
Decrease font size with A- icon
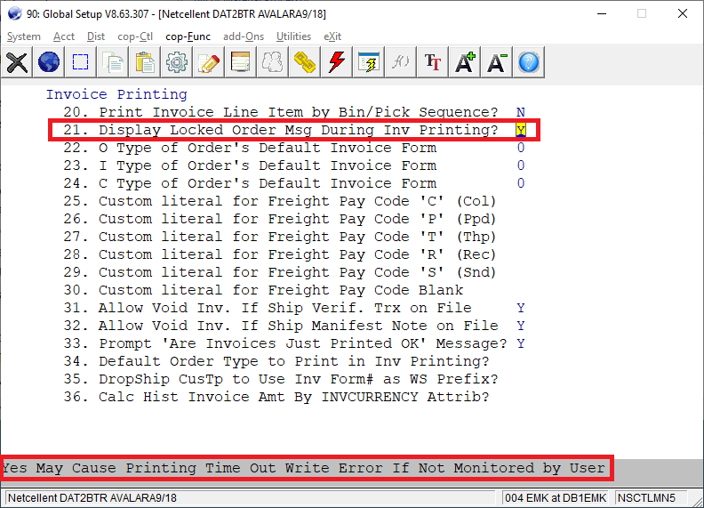(497, 62)
